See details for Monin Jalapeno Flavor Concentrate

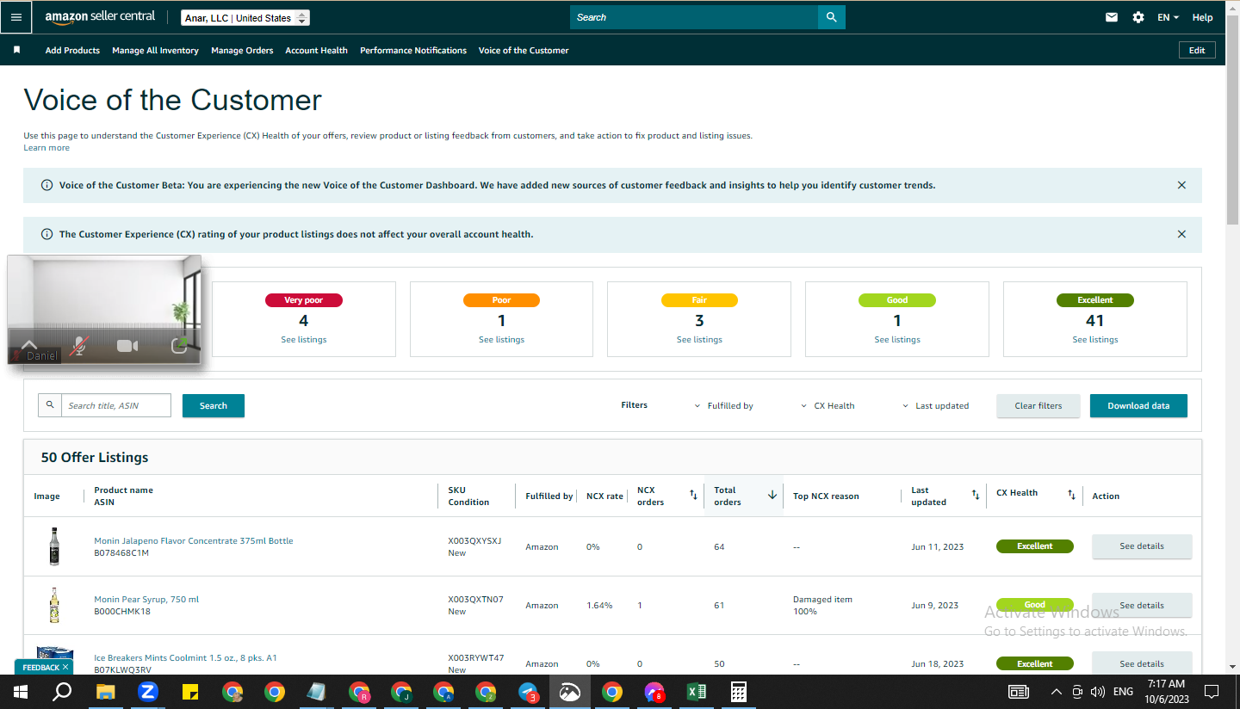point(1142,546)
